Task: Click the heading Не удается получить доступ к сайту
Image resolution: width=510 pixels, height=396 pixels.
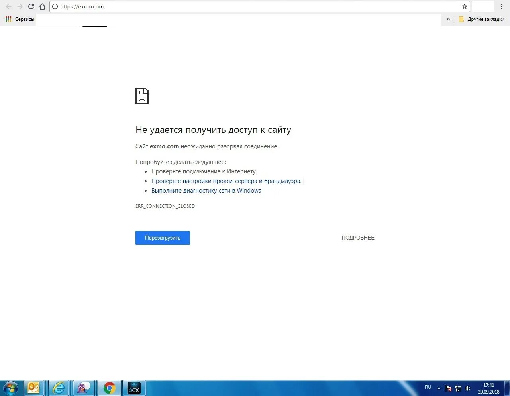Action: pyautogui.click(x=213, y=130)
